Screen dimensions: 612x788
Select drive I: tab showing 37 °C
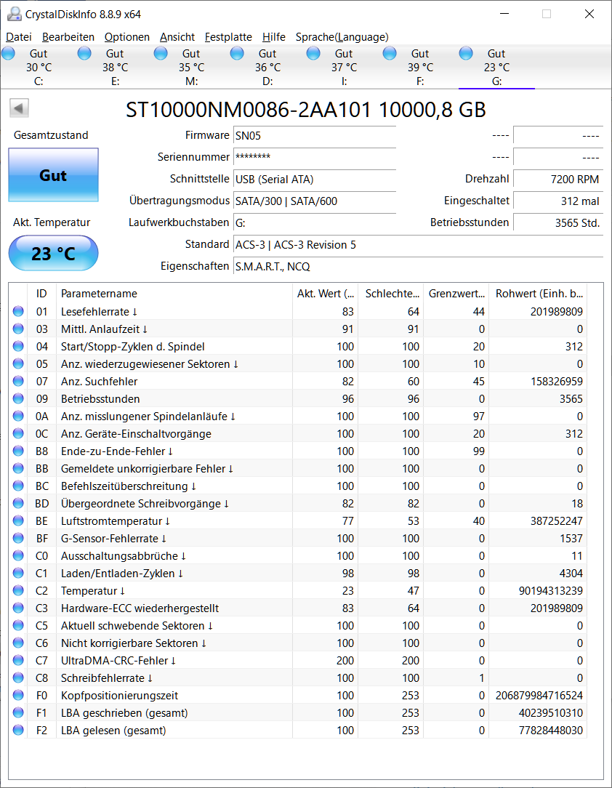345,67
